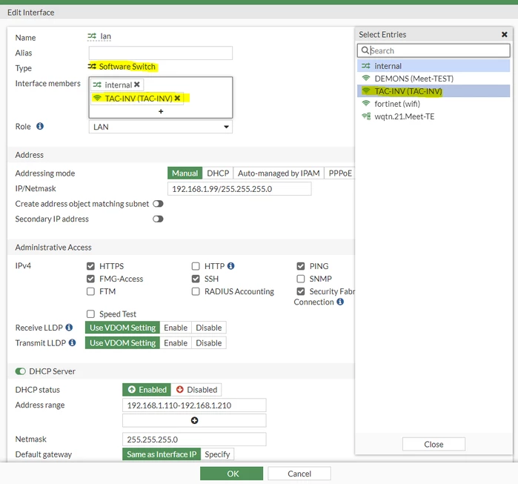Close the Select Entries panel with X
The image size is (518, 484).
[x=505, y=34]
